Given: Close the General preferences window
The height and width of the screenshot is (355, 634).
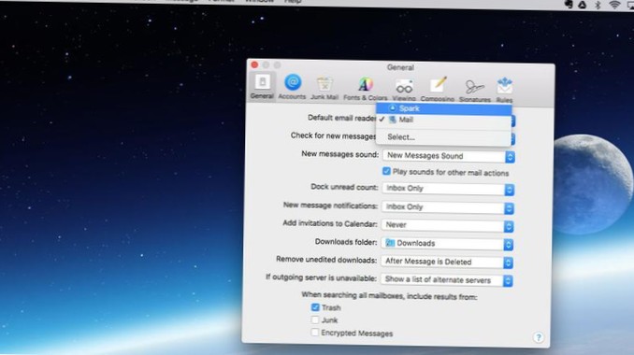Looking at the screenshot, I should click(254, 64).
